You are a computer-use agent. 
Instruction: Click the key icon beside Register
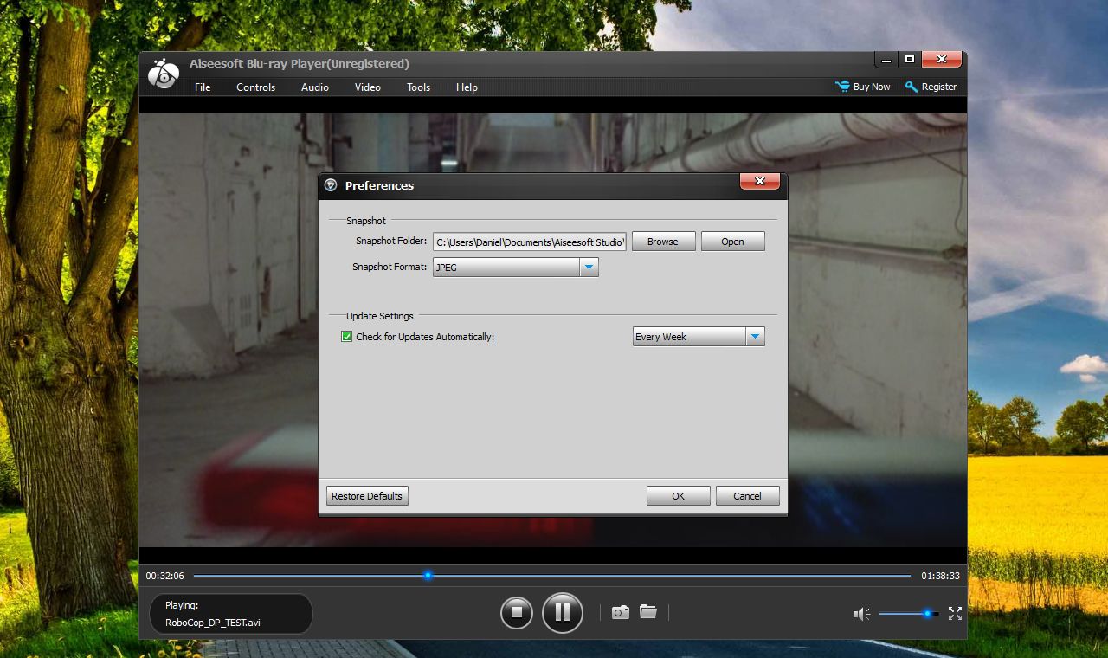point(911,87)
